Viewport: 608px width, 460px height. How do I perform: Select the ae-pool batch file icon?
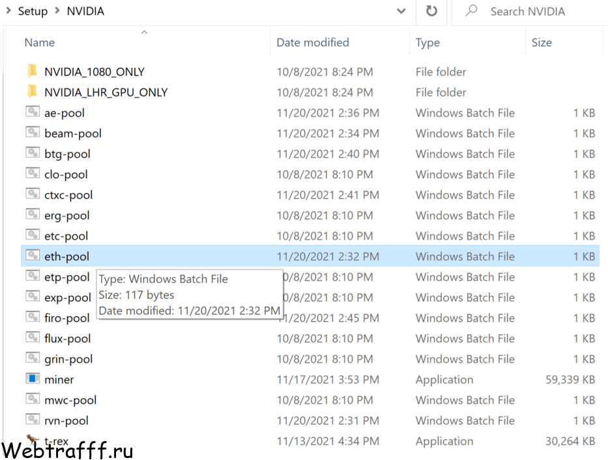(33, 112)
